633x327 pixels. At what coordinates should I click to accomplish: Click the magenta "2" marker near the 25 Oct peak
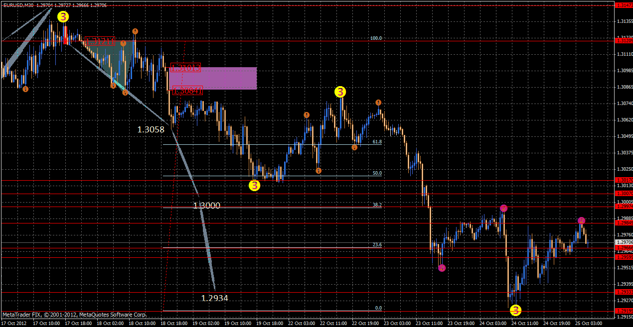coord(581,220)
